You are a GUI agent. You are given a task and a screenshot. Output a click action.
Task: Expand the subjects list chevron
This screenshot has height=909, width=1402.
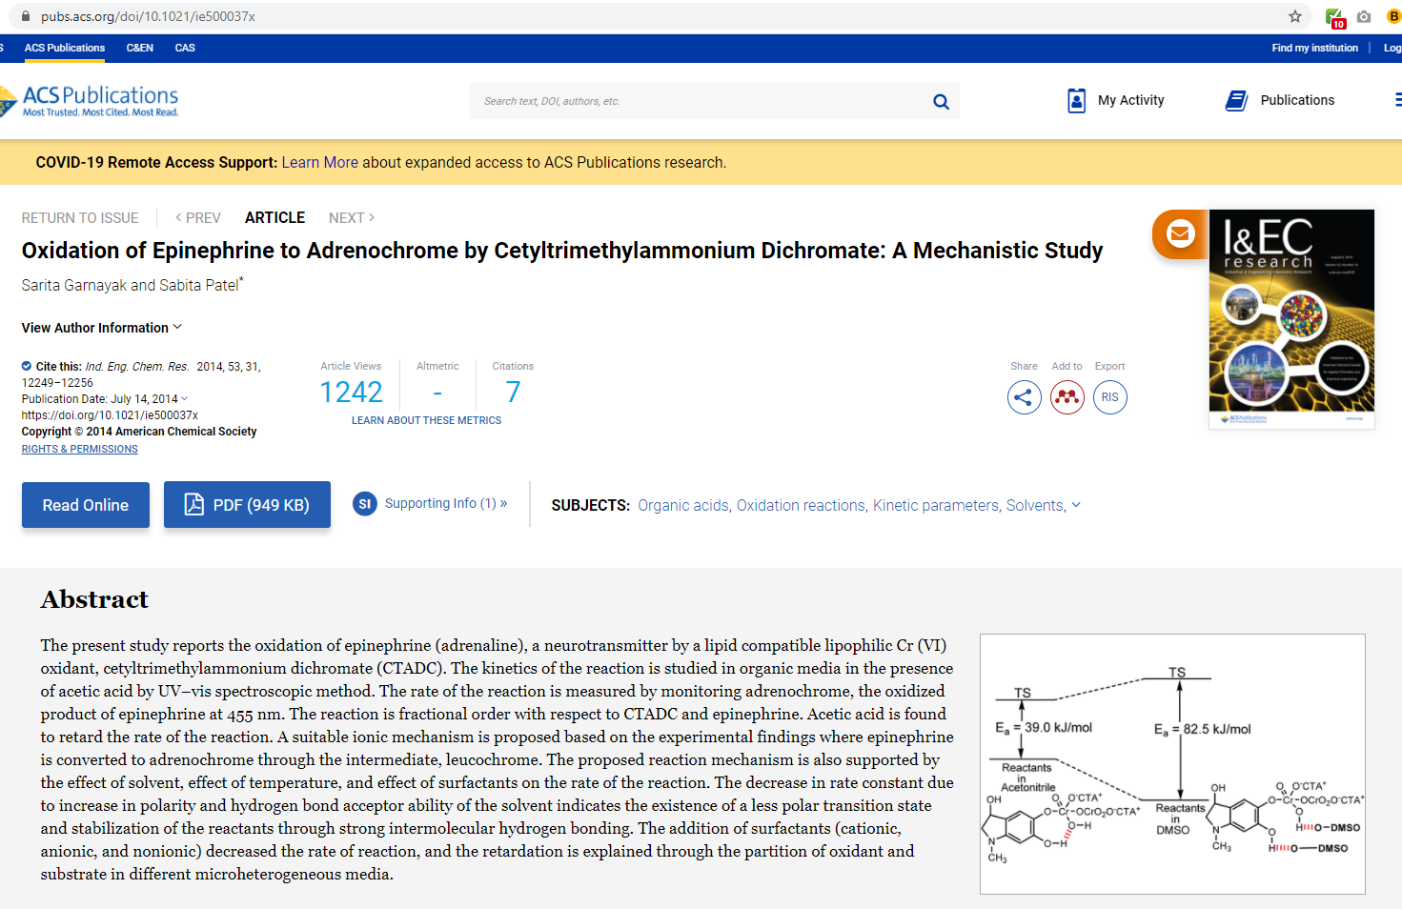click(x=1076, y=505)
